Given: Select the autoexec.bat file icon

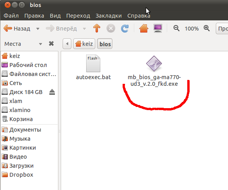Looking at the screenshot, I should [93, 63].
